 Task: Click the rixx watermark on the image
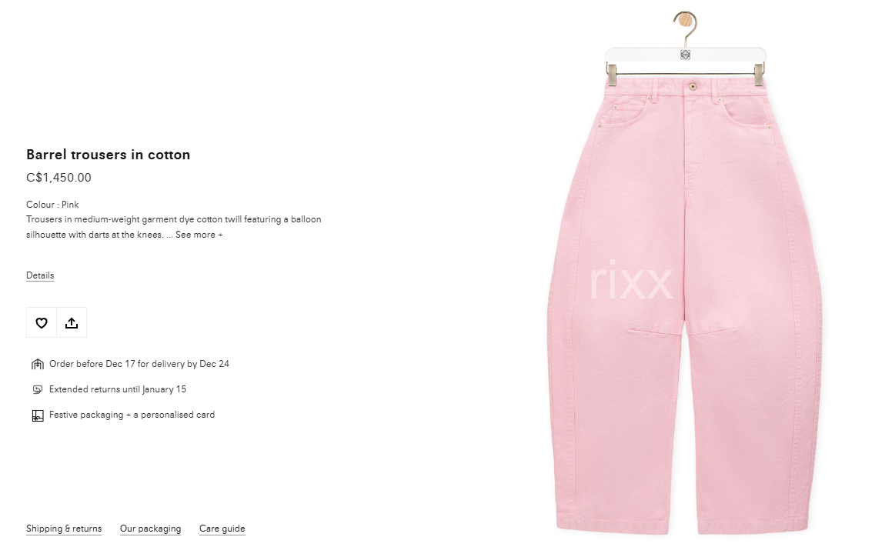[x=631, y=280]
